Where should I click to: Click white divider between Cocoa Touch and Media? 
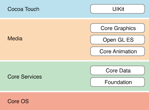pos(74,19)
